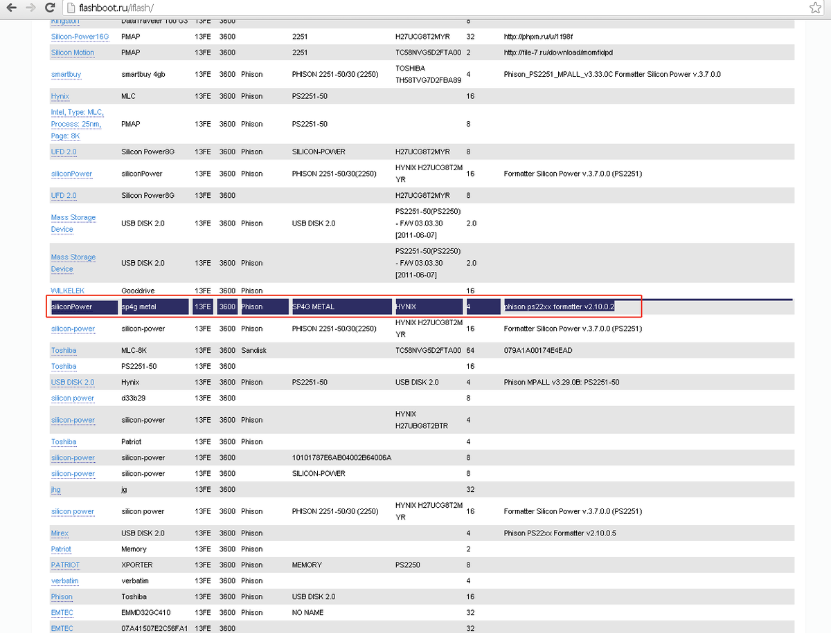Open the Mirex link

60,533
